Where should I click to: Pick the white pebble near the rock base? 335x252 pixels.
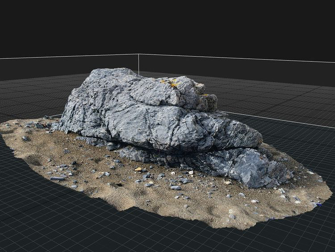(x=191, y=172)
